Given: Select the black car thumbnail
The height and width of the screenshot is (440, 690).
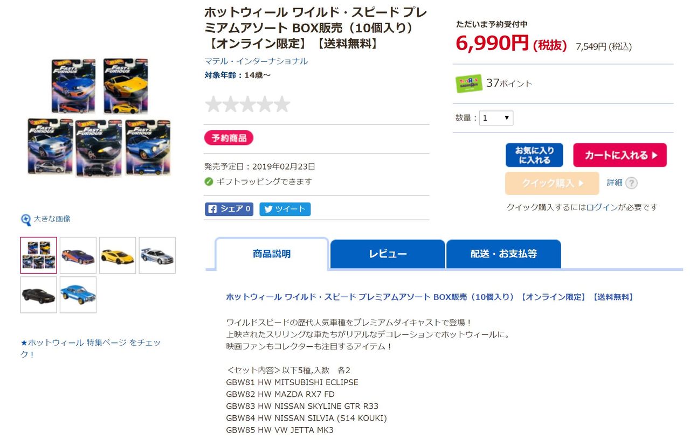Looking at the screenshot, I should [38, 295].
